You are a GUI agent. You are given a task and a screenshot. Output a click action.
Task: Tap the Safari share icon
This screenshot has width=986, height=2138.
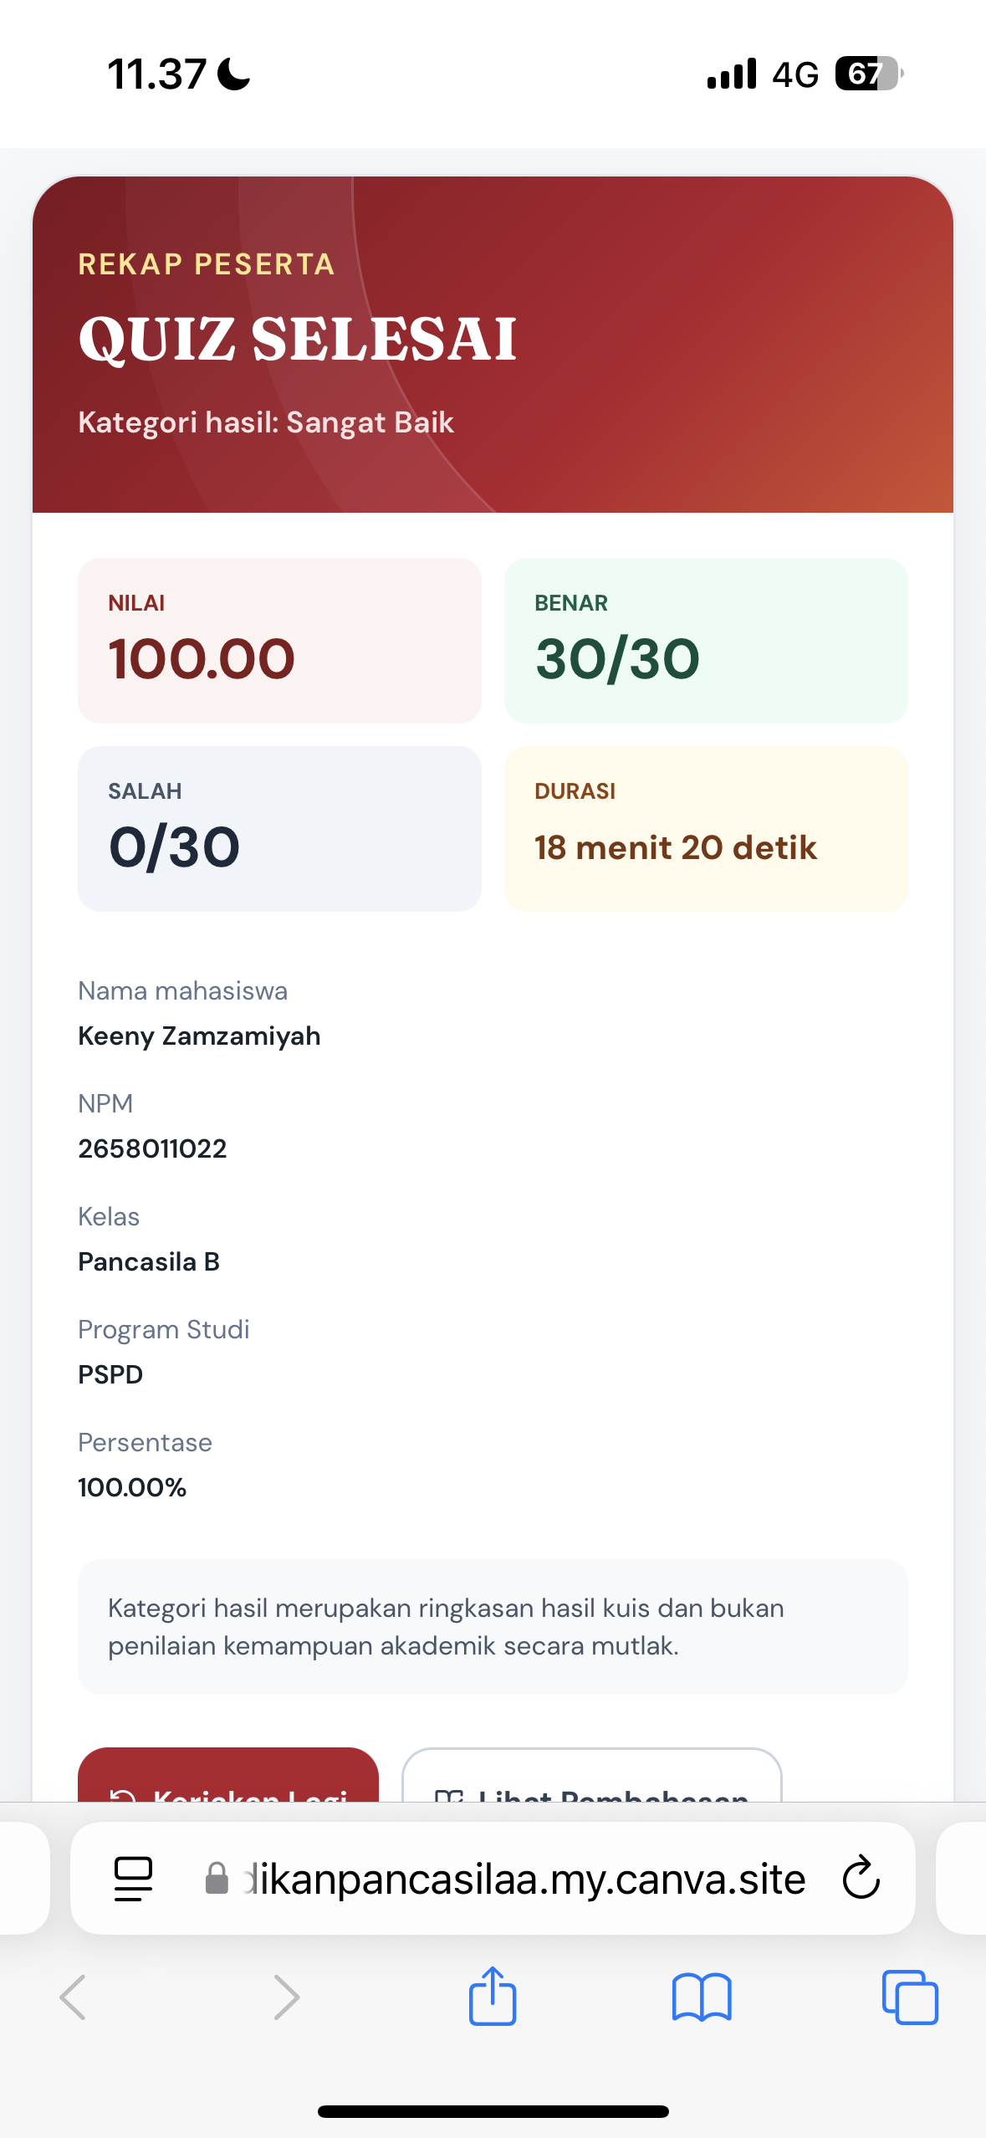click(x=493, y=1996)
